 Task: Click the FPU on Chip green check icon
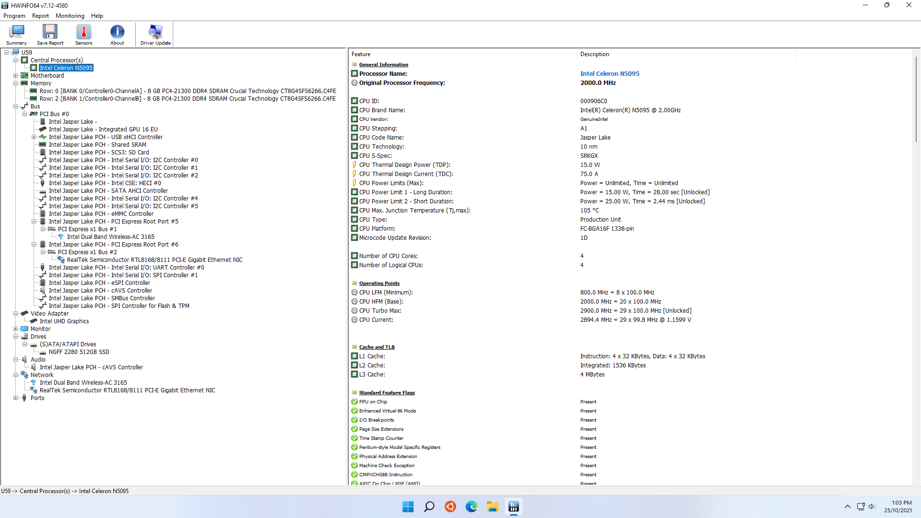pyautogui.click(x=354, y=402)
